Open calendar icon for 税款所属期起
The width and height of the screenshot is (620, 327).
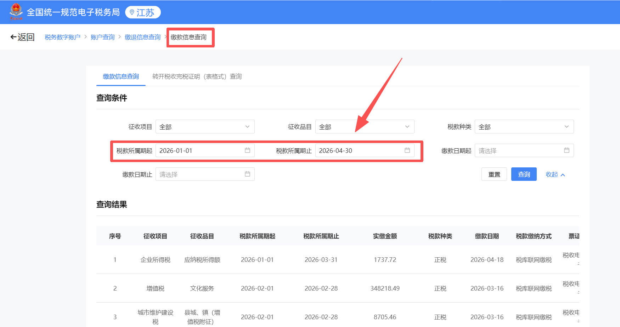[x=247, y=150]
